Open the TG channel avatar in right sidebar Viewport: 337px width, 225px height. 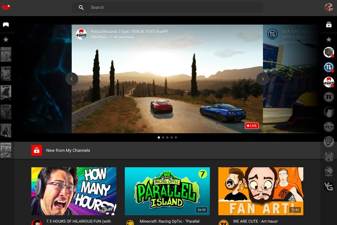(x=329, y=68)
